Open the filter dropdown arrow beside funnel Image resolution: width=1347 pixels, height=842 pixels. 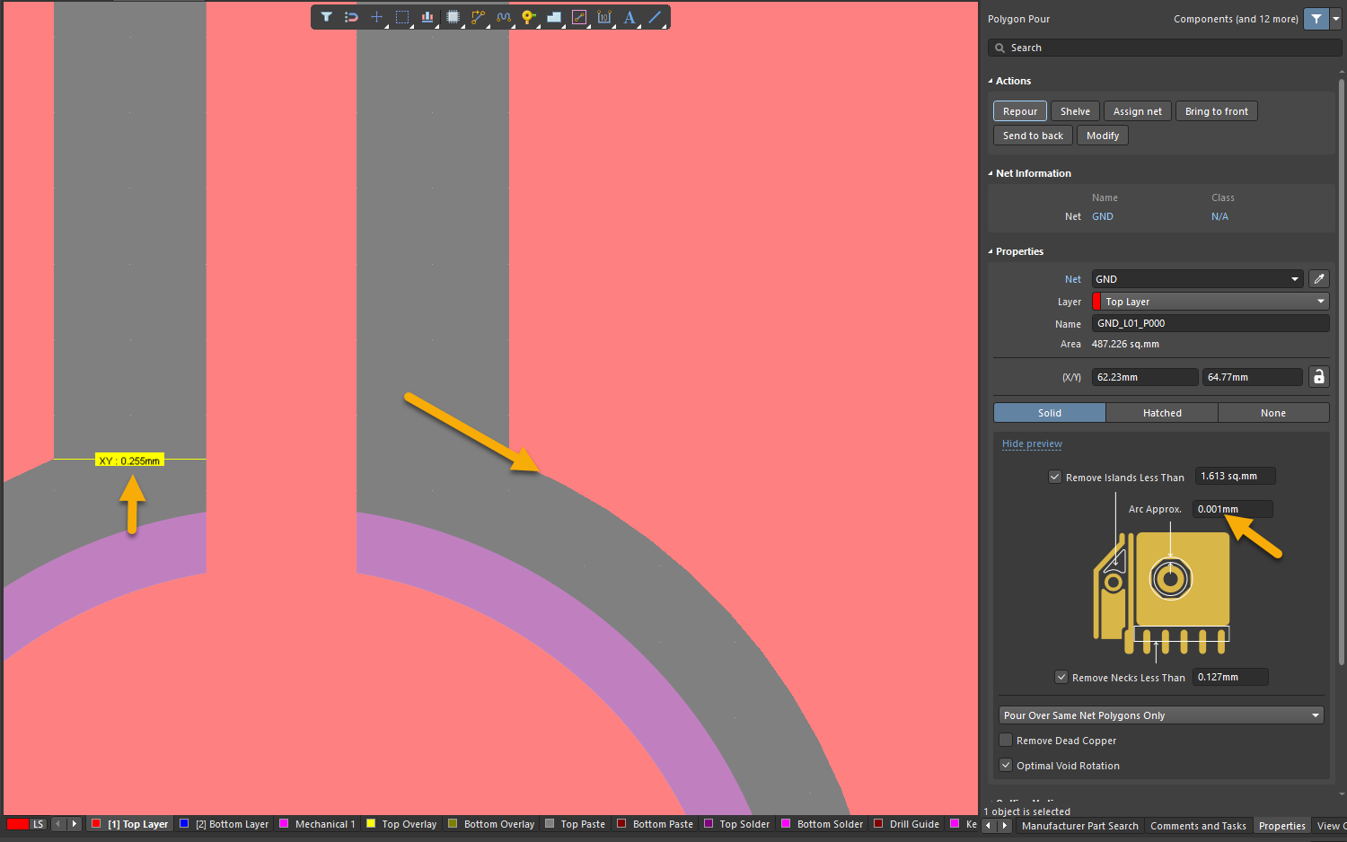tap(1336, 19)
